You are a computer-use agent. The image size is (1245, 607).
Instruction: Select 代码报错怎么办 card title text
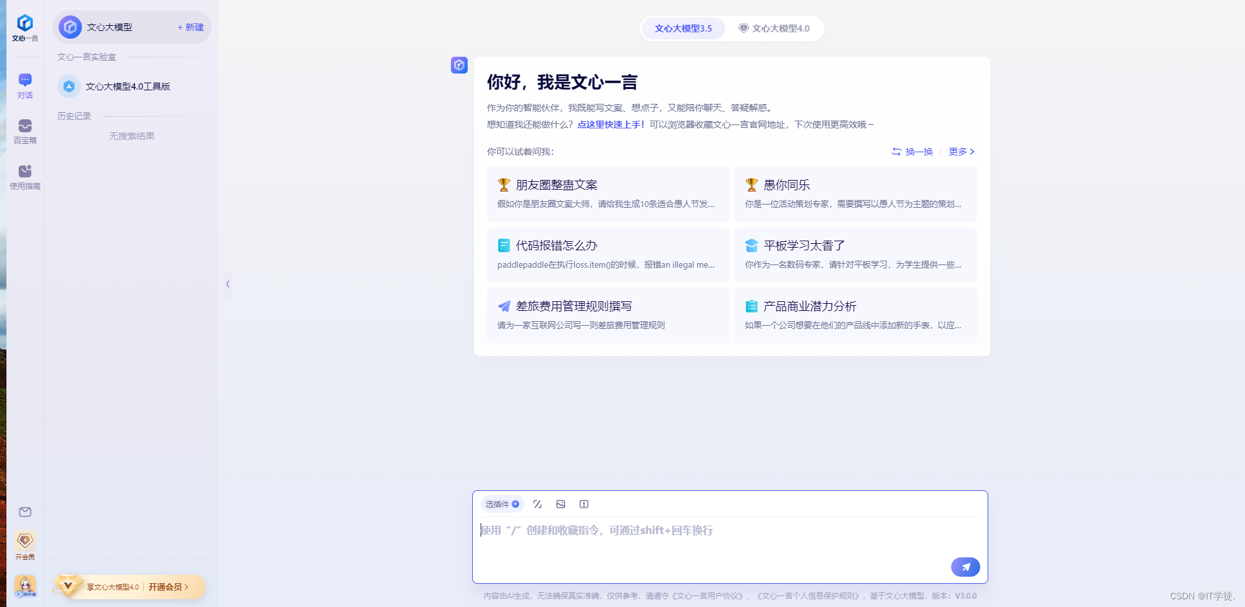(557, 246)
